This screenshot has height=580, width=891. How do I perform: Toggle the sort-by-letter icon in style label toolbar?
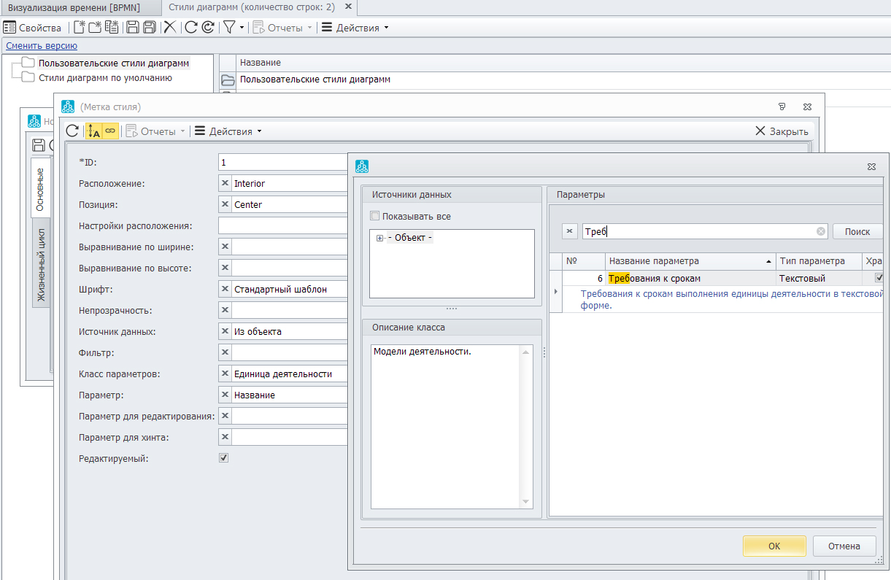click(x=93, y=131)
